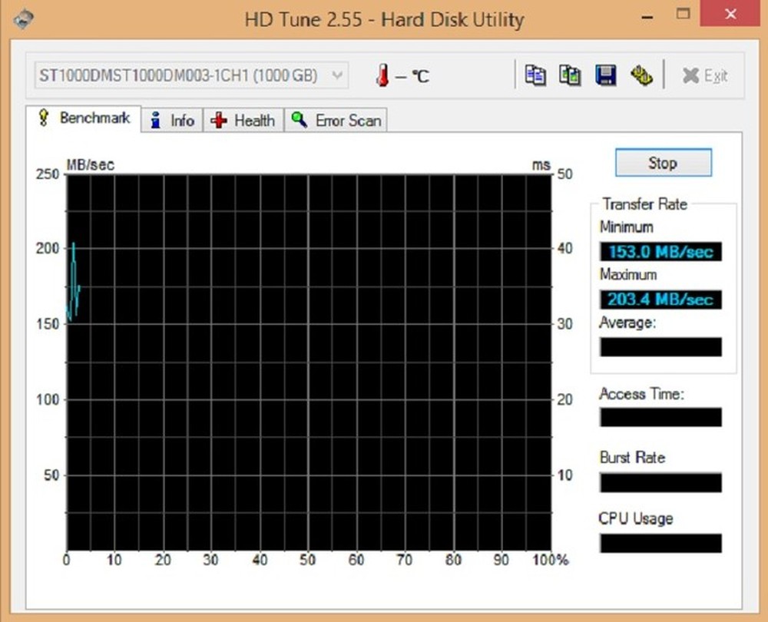Screen dimensions: 768x622
Task: Save a screenshot using the floppy disk icon
Action: coord(605,74)
